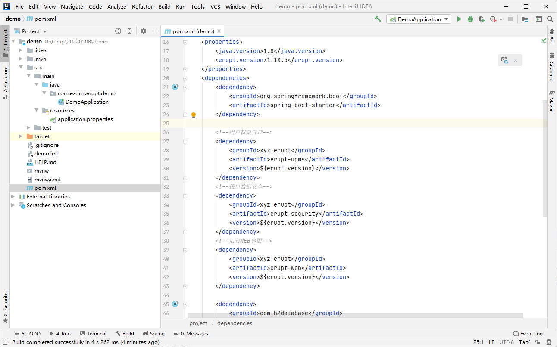Click the Build Project hammer icon
Image resolution: width=557 pixels, height=347 pixels.
[x=378, y=19]
